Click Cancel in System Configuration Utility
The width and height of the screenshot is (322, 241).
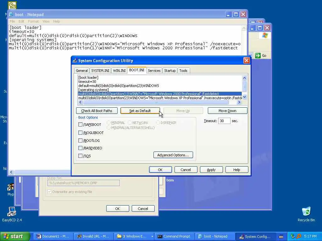186,170
